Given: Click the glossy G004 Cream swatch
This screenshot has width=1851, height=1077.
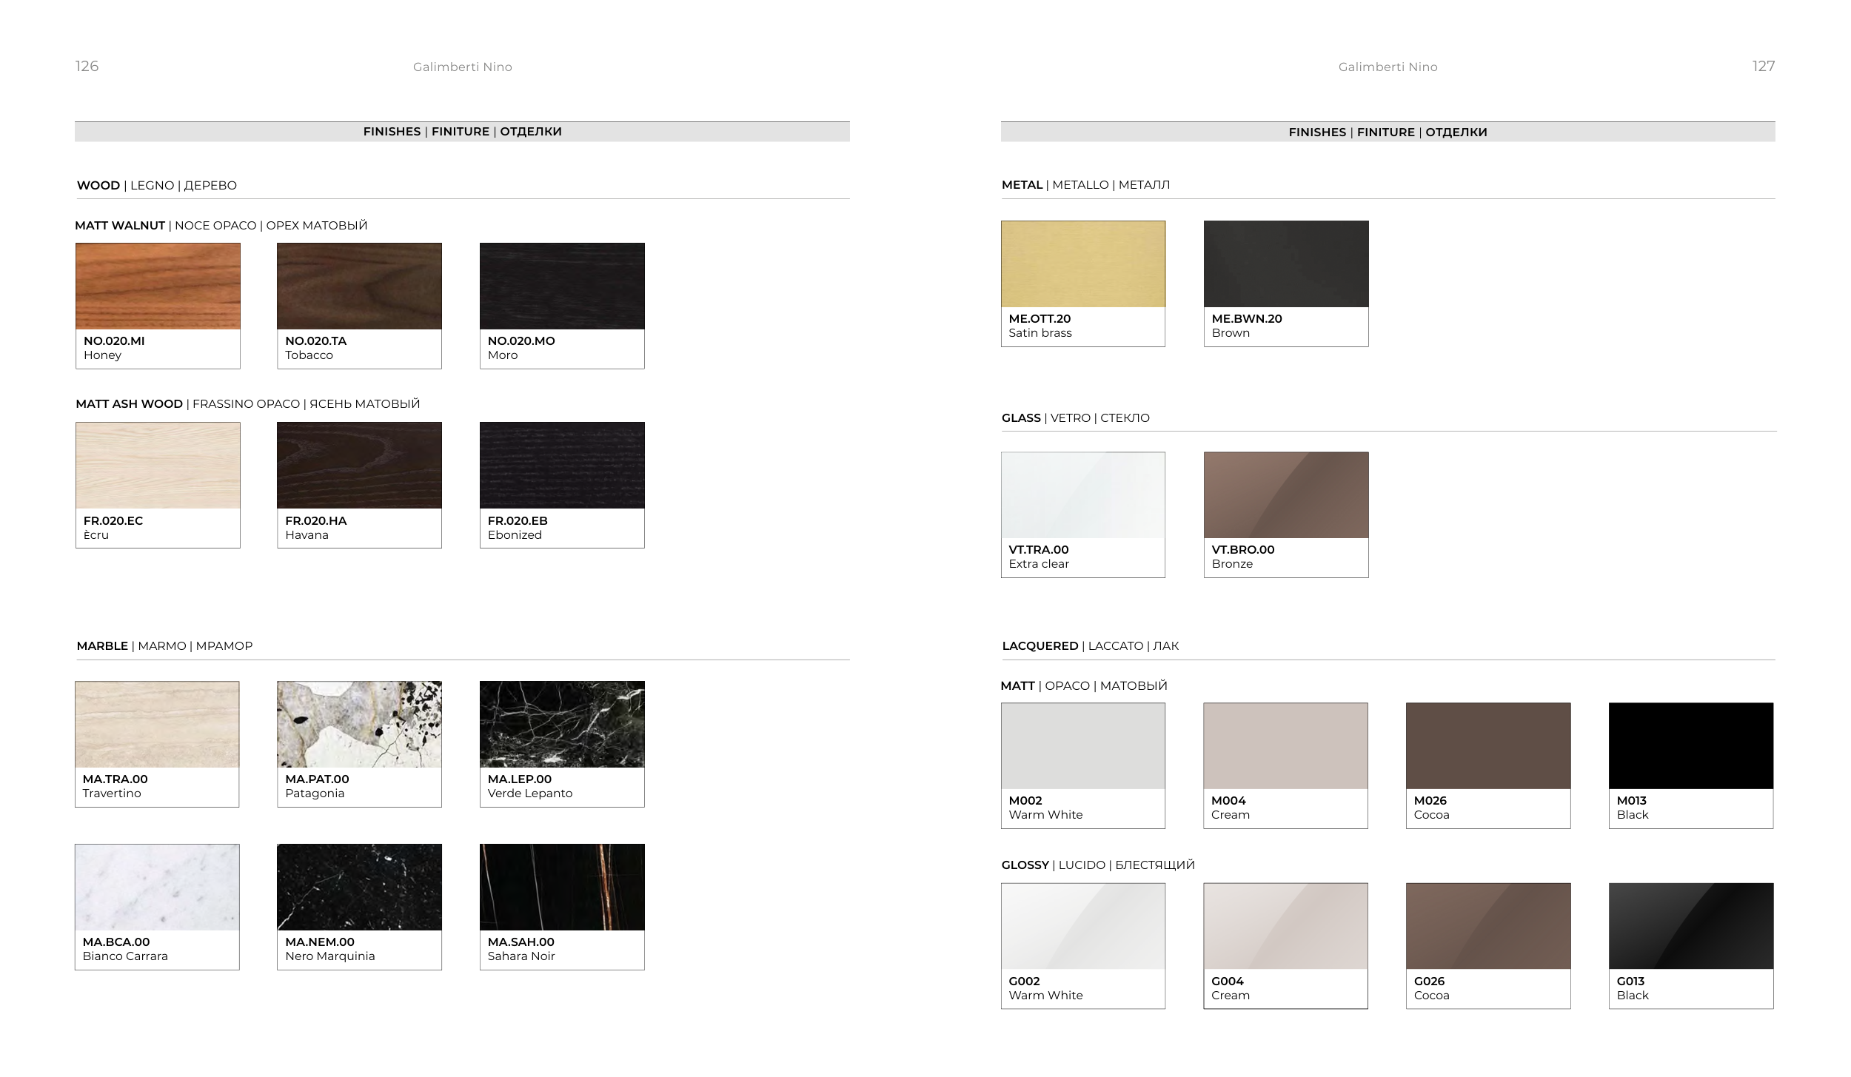Looking at the screenshot, I should point(1285,925).
